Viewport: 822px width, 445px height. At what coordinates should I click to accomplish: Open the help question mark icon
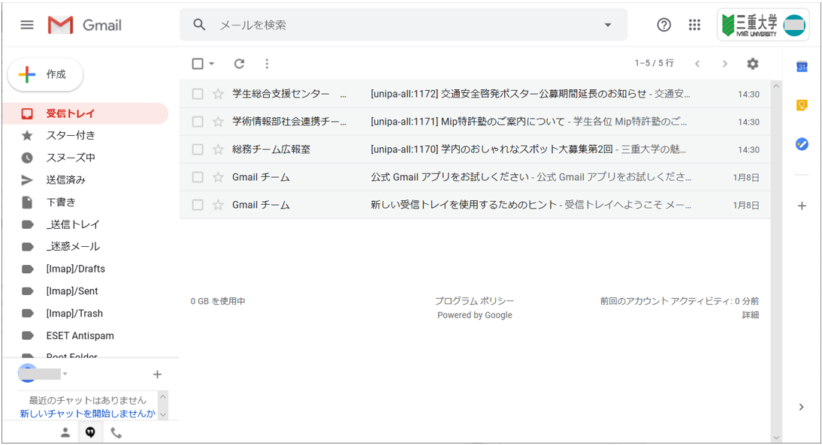point(663,25)
